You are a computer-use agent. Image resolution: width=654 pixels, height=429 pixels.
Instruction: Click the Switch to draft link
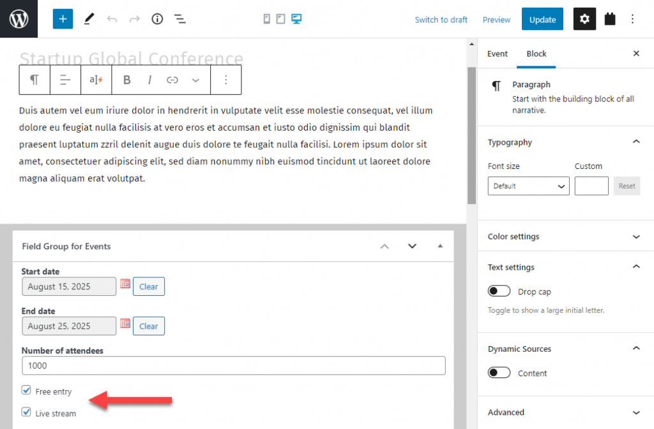coord(441,20)
